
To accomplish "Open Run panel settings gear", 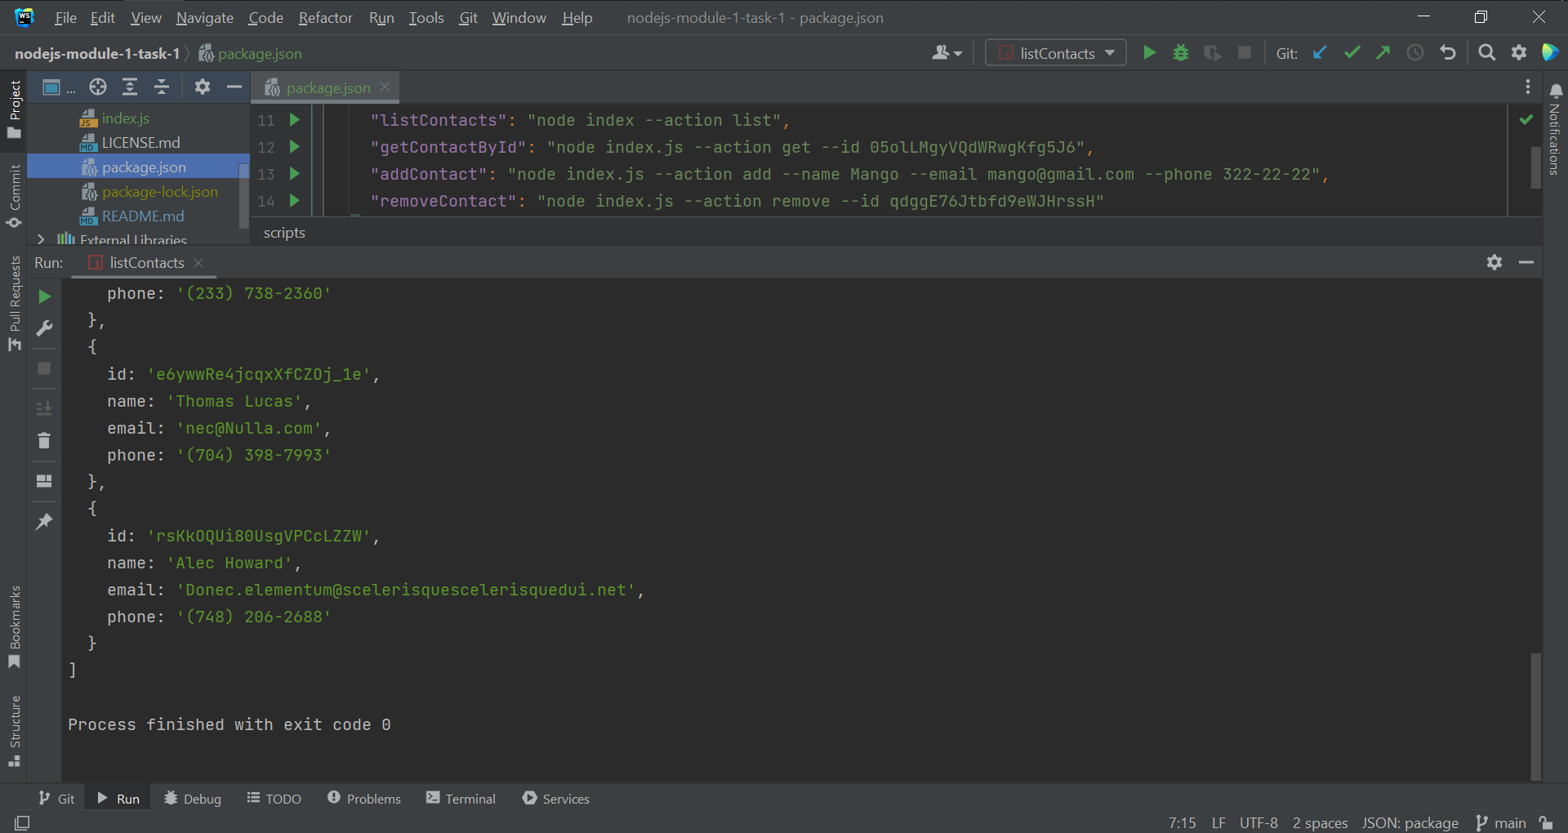I will point(1494,262).
